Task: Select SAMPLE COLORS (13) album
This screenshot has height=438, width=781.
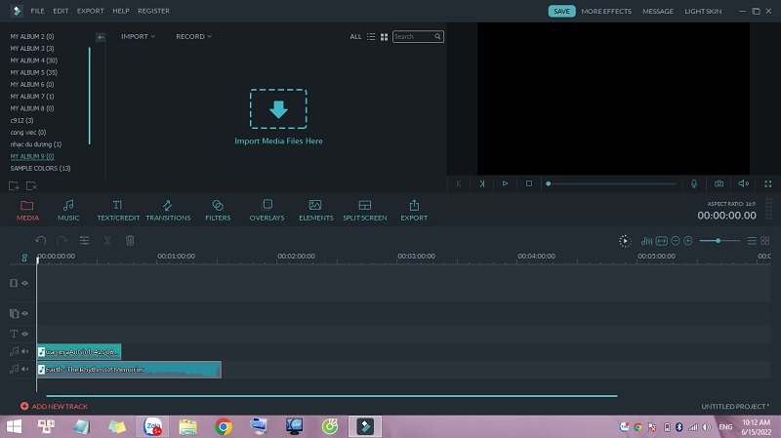Action: 40,168
